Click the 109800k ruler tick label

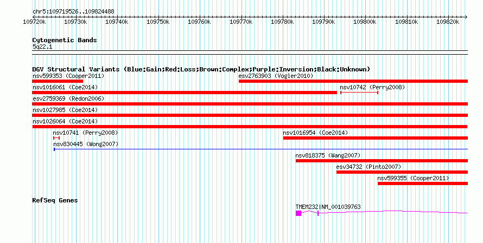click(x=365, y=22)
